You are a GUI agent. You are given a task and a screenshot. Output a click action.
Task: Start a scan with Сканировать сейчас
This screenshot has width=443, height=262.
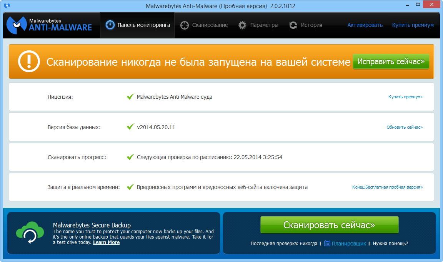[x=329, y=225]
